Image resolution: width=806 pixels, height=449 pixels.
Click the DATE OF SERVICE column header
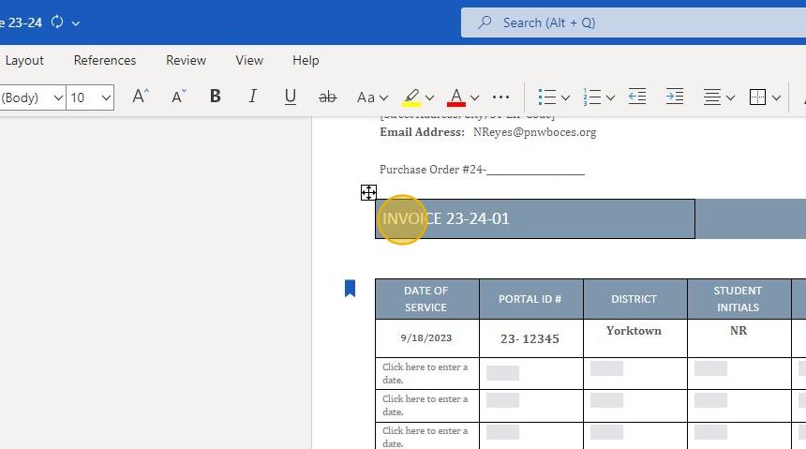(426, 299)
